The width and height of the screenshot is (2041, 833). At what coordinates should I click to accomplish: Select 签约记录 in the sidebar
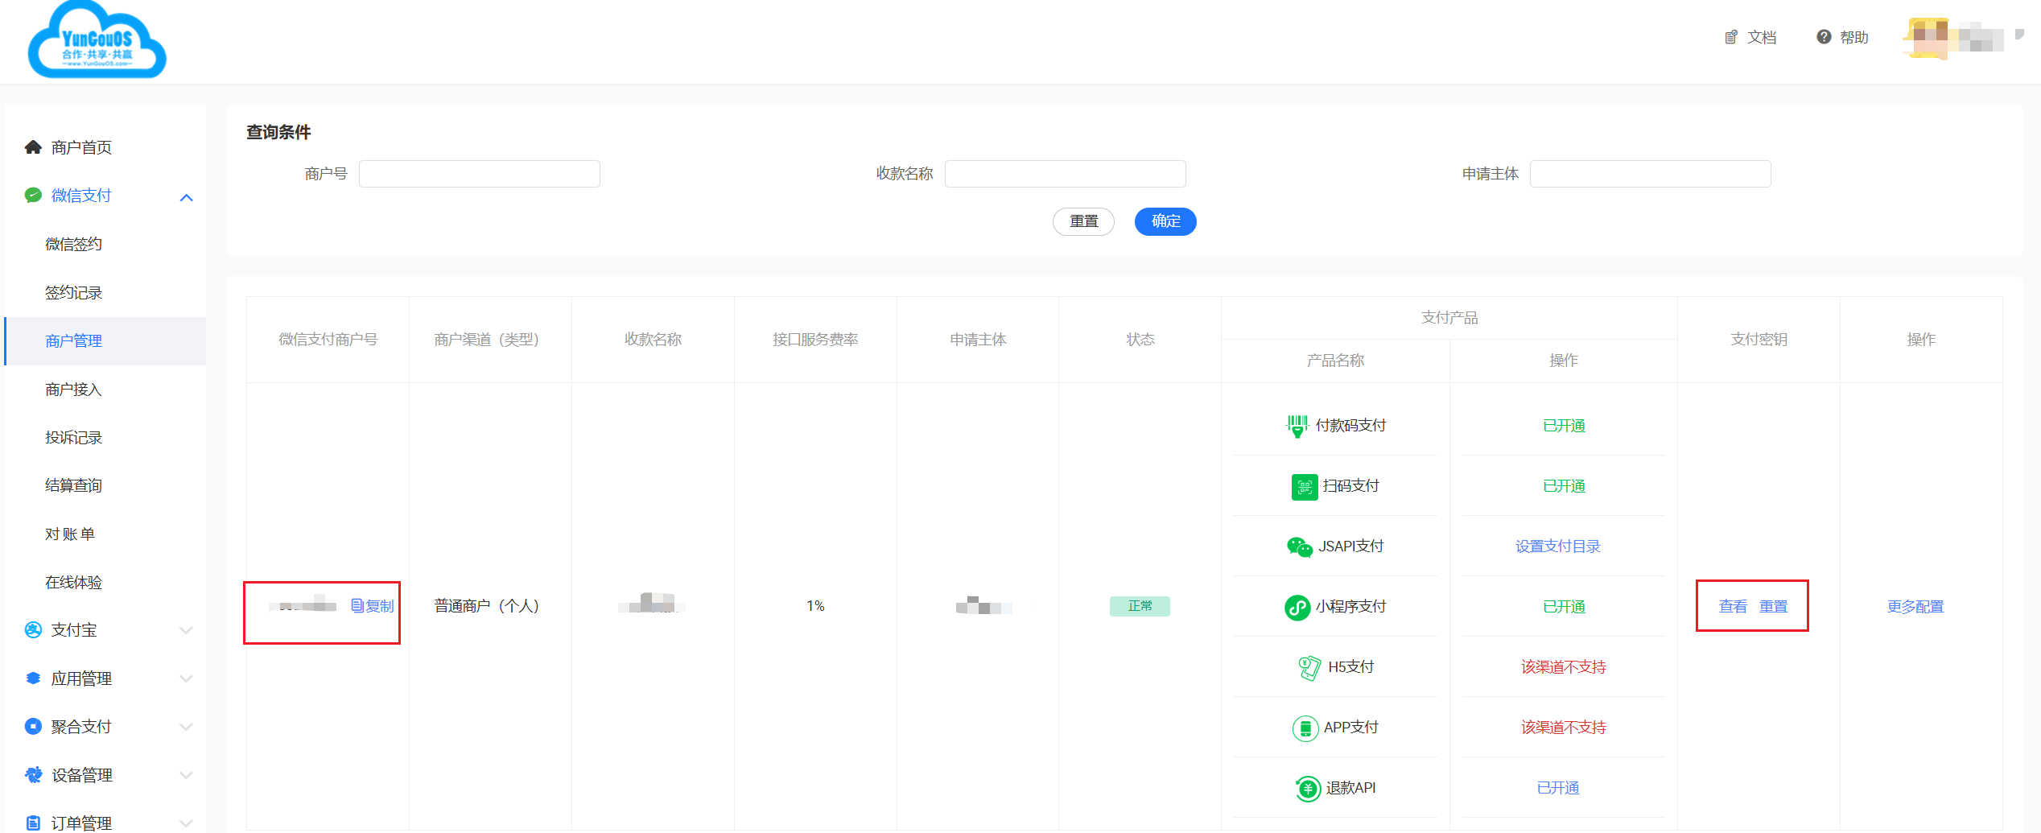tap(73, 293)
